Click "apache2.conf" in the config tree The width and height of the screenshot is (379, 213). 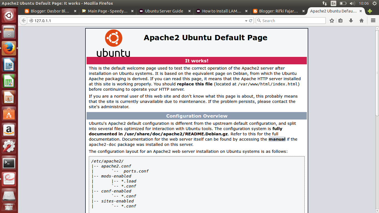click(x=116, y=166)
